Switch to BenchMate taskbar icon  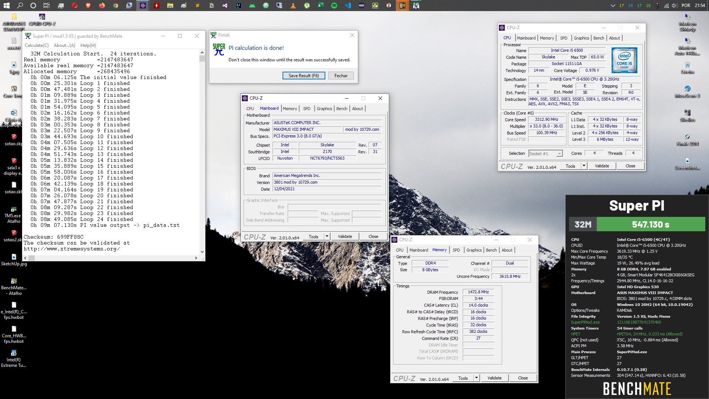point(403,6)
